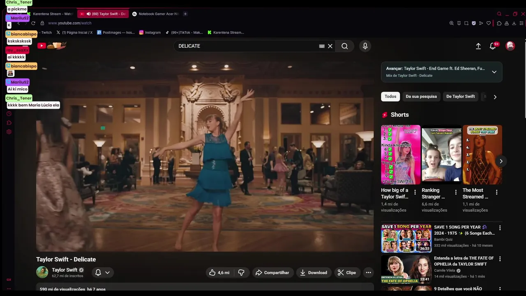The width and height of the screenshot is (526, 296).
Task: Open the Página Inicial / X bookmark
Action: (74, 32)
